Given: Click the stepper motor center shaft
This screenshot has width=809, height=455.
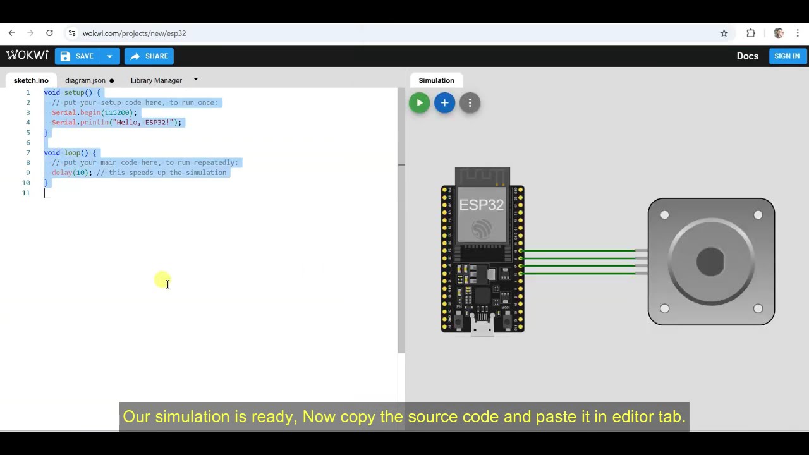Looking at the screenshot, I should point(710,262).
